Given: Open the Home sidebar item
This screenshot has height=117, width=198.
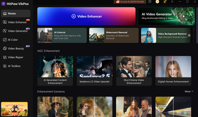Looking at the screenshot, I should [16, 14].
